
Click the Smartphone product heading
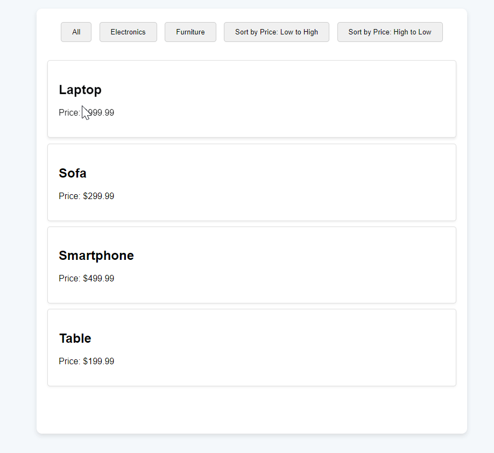coord(96,256)
